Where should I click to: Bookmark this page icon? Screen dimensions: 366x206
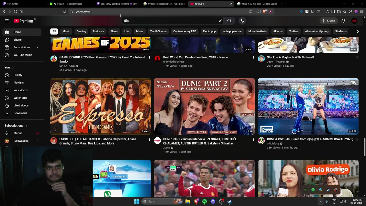[x=64, y=11]
